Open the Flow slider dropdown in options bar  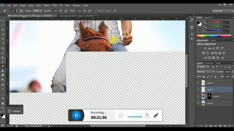point(84,11)
